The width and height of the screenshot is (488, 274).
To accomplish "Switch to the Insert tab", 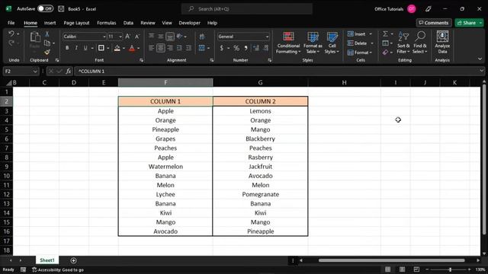I will point(50,23).
